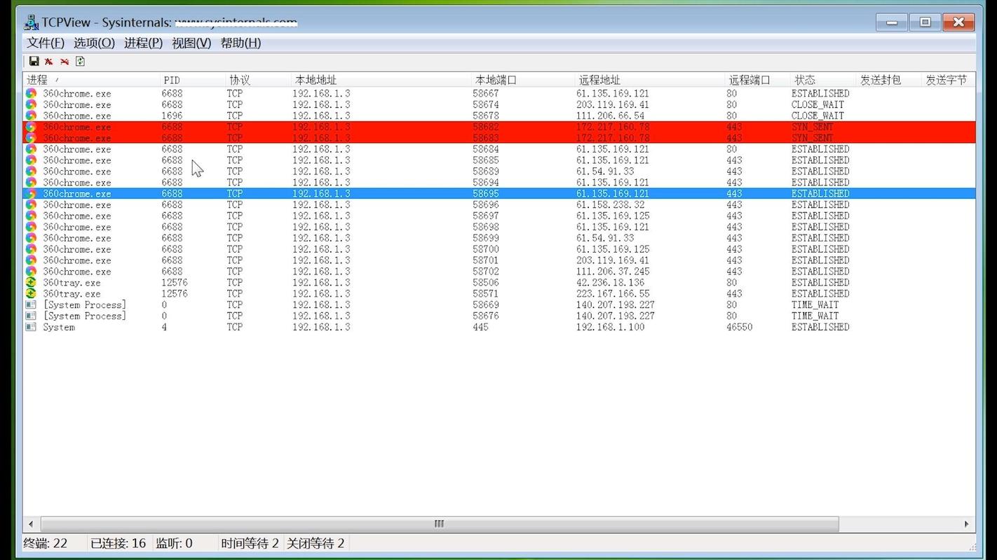Click the System Process icon on the port 58669 row
The image size is (997, 560).
pyautogui.click(x=31, y=305)
